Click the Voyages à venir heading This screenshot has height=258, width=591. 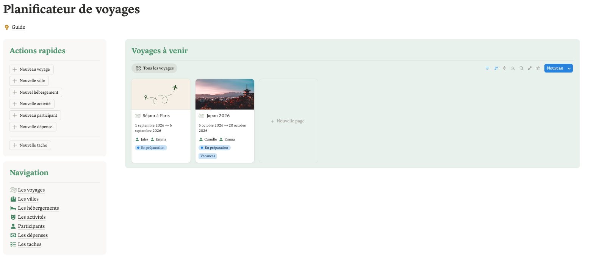[x=159, y=51]
